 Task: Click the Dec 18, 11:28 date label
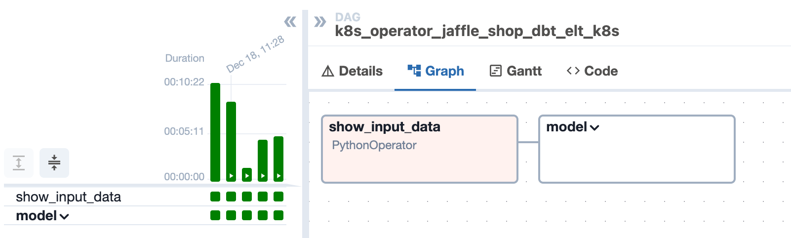pyautogui.click(x=255, y=54)
